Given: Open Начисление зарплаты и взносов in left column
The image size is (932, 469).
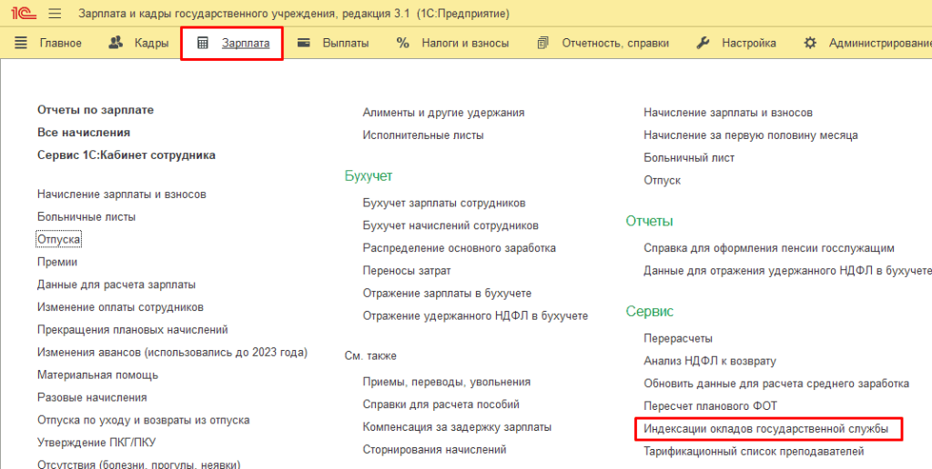Looking at the screenshot, I should (x=122, y=195).
